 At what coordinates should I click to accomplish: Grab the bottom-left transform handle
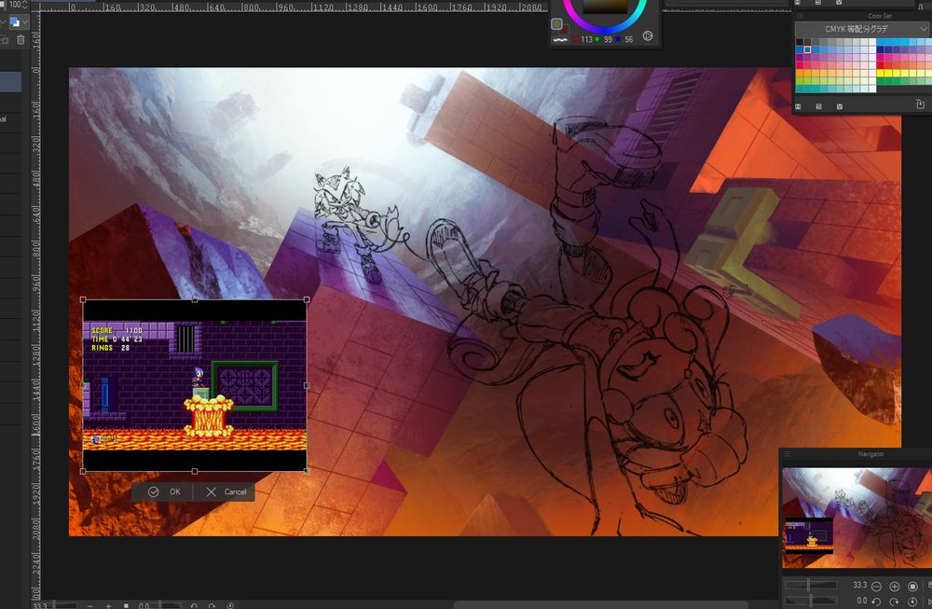[x=83, y=471]
